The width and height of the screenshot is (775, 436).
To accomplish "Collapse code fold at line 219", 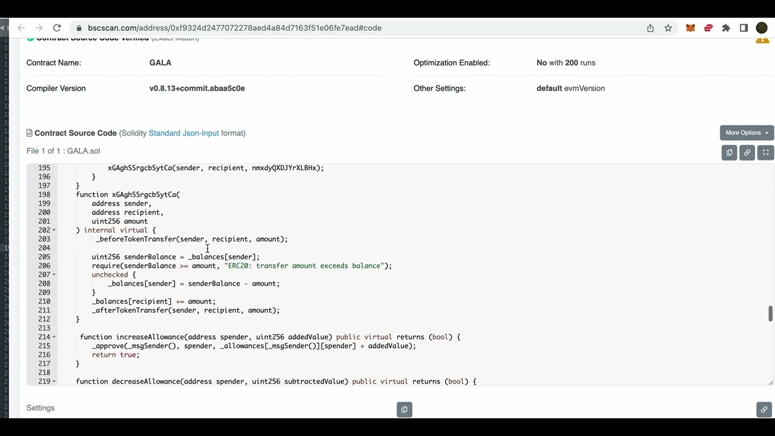I will pos(54,381).
